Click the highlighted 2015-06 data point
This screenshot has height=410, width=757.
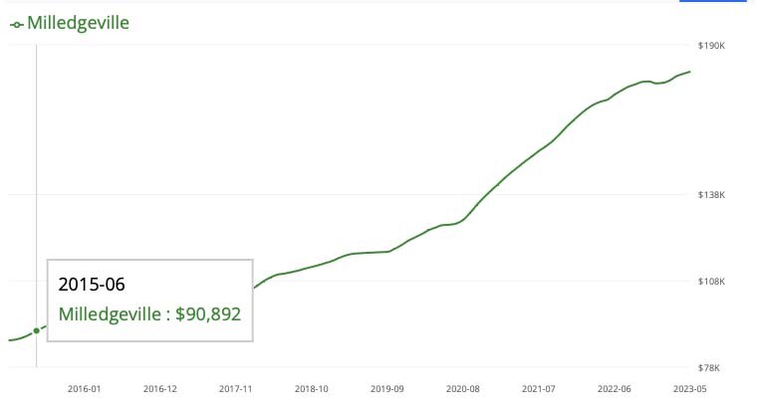point(37,330)
